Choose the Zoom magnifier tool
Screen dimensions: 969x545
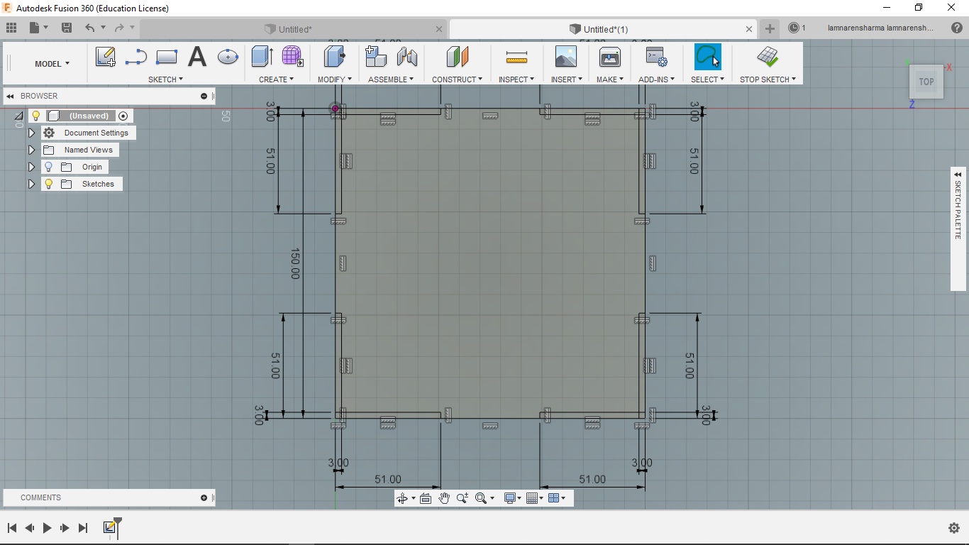click(463, 498)
